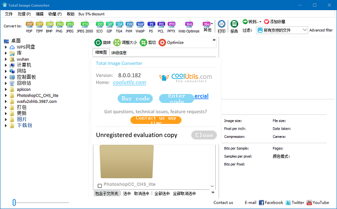Open the 编辑 Edit menu
The image size is (337, 209).
pyautogui.click(x=39, y=14)
